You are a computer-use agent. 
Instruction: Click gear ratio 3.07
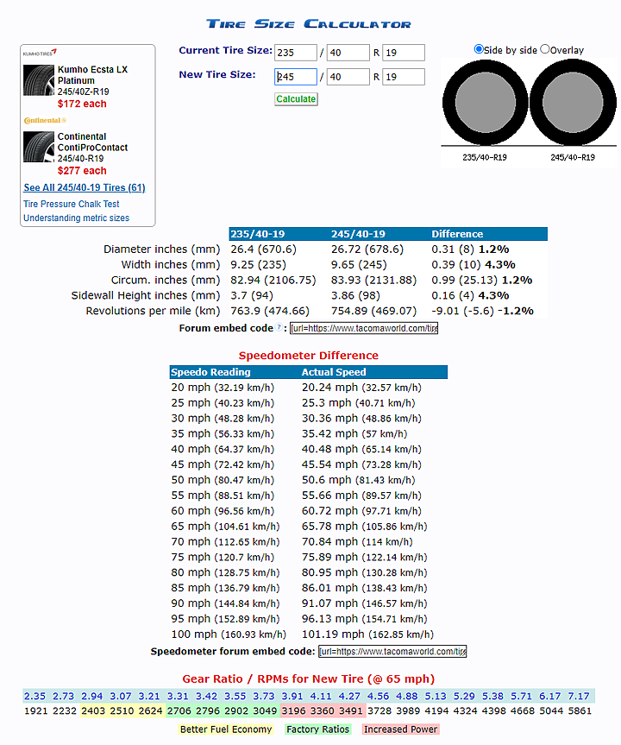pyautogui.click(x=121, y=696)
